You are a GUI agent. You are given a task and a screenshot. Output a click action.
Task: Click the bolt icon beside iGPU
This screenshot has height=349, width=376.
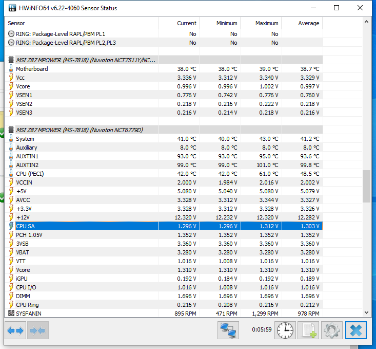11,279
